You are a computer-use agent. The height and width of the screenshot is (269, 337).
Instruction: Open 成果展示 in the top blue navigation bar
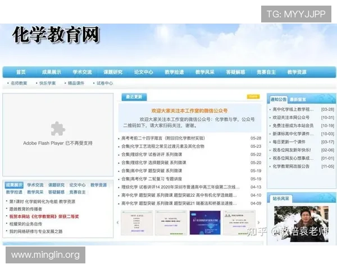(x=51, y=72)
